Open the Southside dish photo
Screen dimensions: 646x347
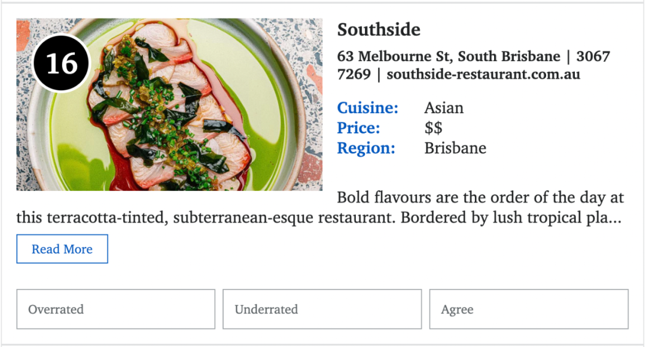coord(169,105)
